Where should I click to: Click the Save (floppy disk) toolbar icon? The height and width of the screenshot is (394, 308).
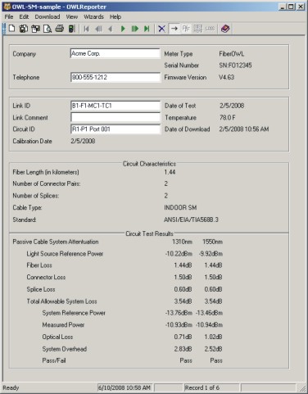click(24, 29)
